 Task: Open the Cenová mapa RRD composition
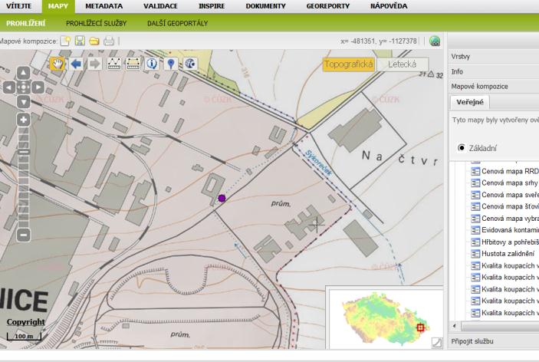510,171
